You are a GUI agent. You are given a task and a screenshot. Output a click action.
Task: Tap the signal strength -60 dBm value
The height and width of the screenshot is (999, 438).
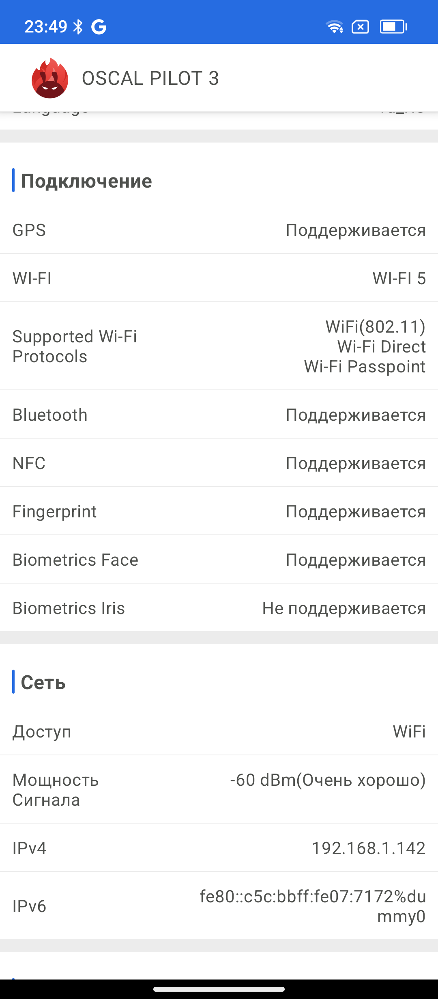tap(328, 780)
